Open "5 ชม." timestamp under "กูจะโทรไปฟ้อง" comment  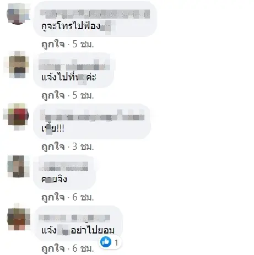click(x=83, y=44)
